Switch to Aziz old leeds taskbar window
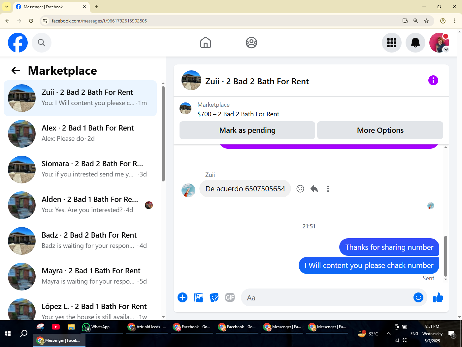This screenshot has height=347, width=462. pos(147,327)
